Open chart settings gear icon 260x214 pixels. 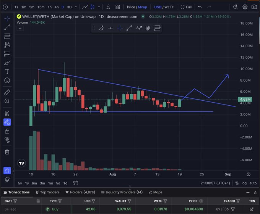(245, 7)
